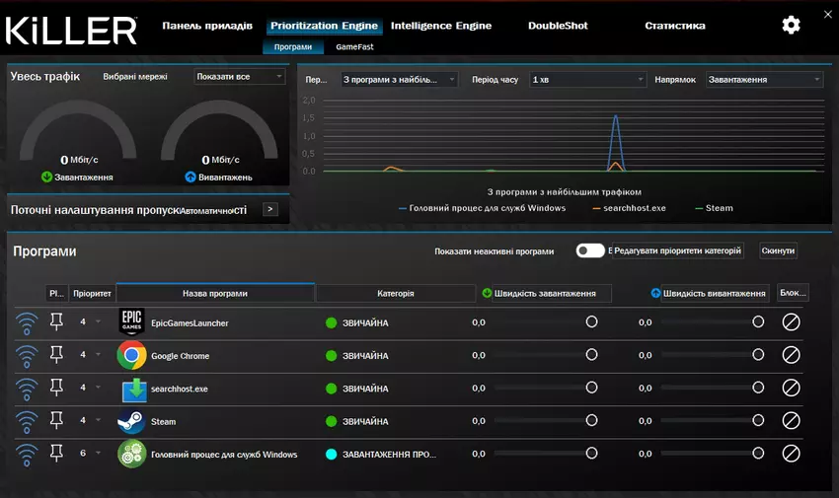Adjust download speed slider for EpicGamesLauncher
This screenshot has height=498, width=839.
pos(591,322)
